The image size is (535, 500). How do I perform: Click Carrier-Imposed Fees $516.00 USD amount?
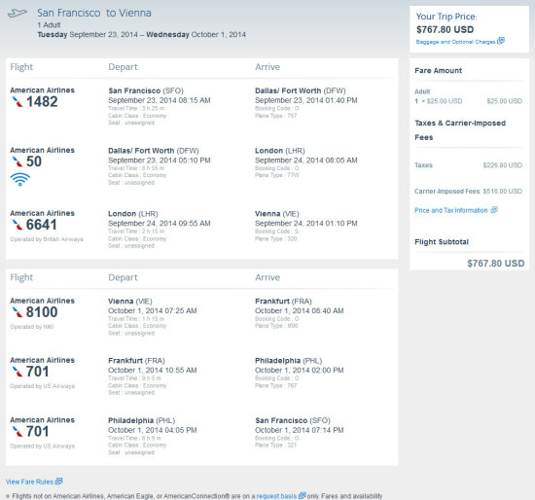click(x=502, y=191)
